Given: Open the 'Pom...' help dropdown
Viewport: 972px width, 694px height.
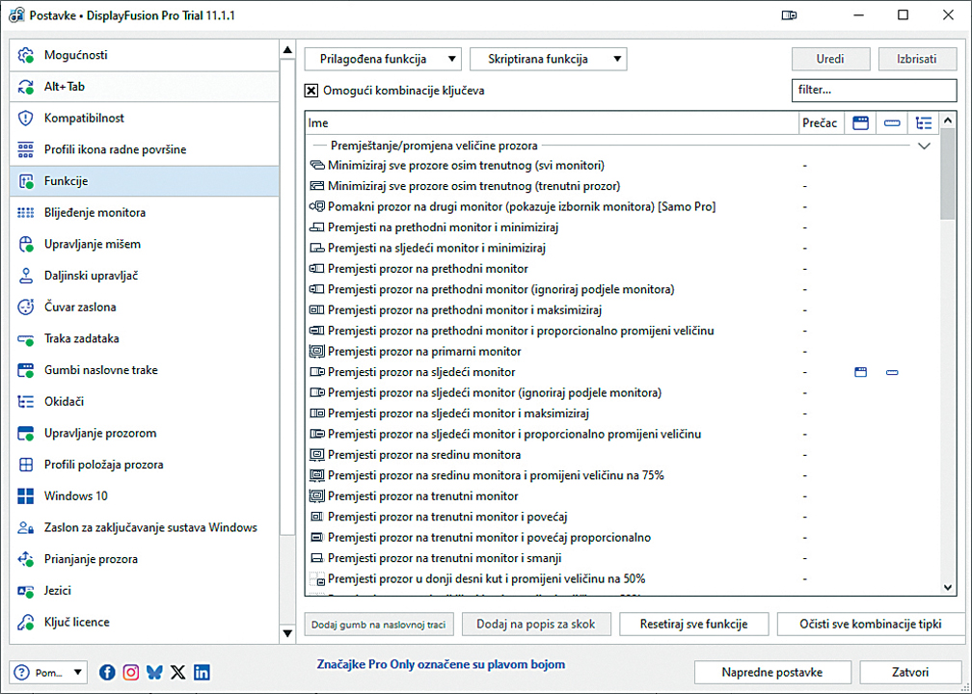Looking at the screenshot, I should (48, 673).
